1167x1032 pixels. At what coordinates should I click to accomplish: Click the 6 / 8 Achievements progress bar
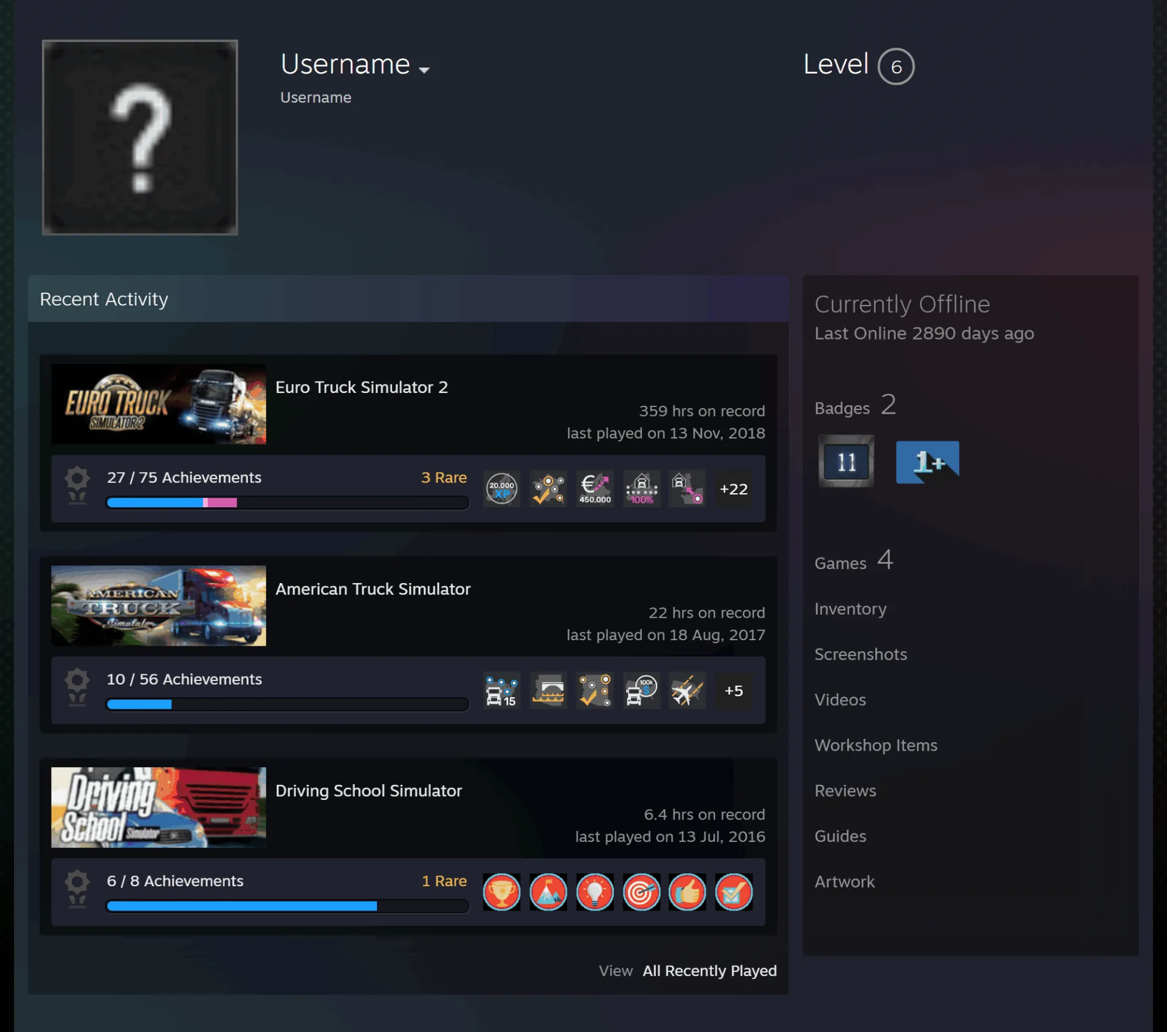(287, 906)
